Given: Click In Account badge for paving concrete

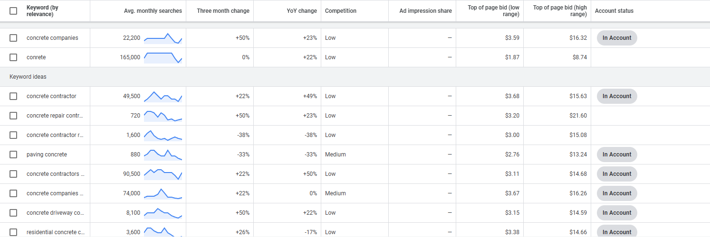Looking at the screenshot, I should tap(617, 155).
